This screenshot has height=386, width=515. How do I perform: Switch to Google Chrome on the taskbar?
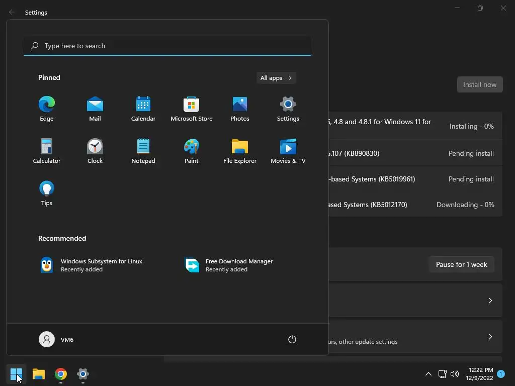coord(61,374)
